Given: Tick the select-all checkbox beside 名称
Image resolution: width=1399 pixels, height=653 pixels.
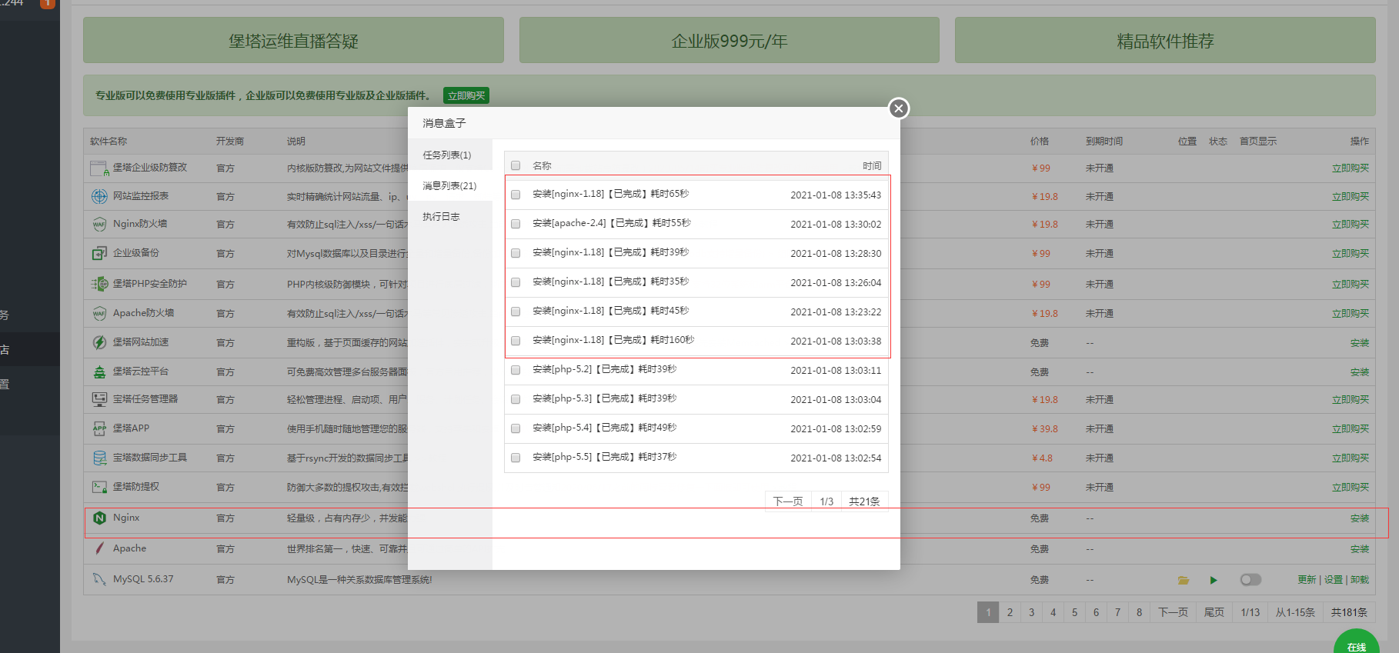Looking at the screenshot, I should [516, 165].
